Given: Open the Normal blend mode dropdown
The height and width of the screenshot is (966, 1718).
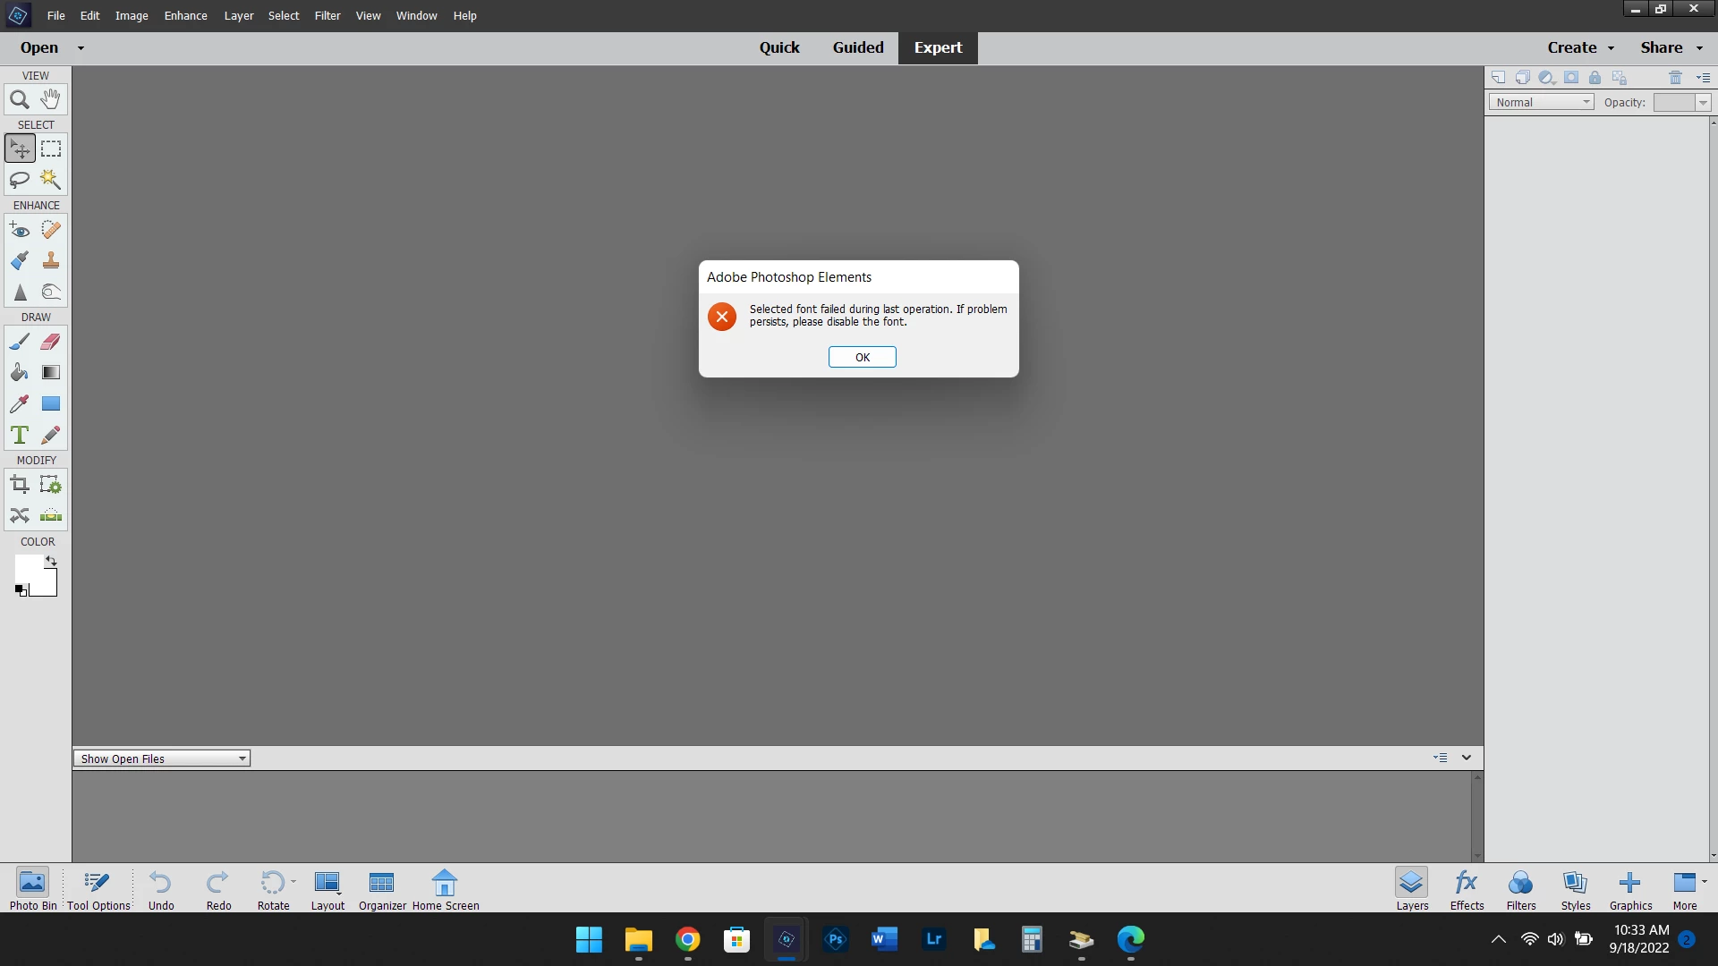Looking at the screenshot, I should point(1541,102).
